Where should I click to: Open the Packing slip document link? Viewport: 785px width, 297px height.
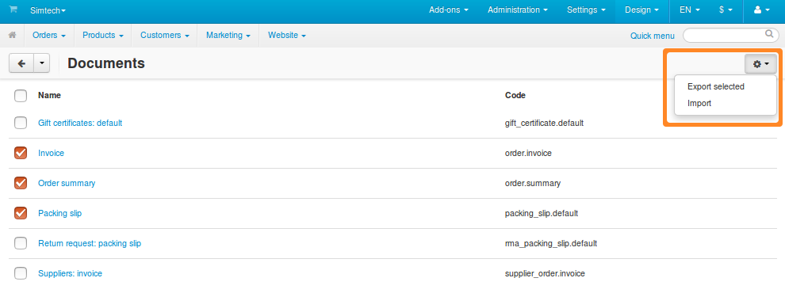click(x=60, y=213)
